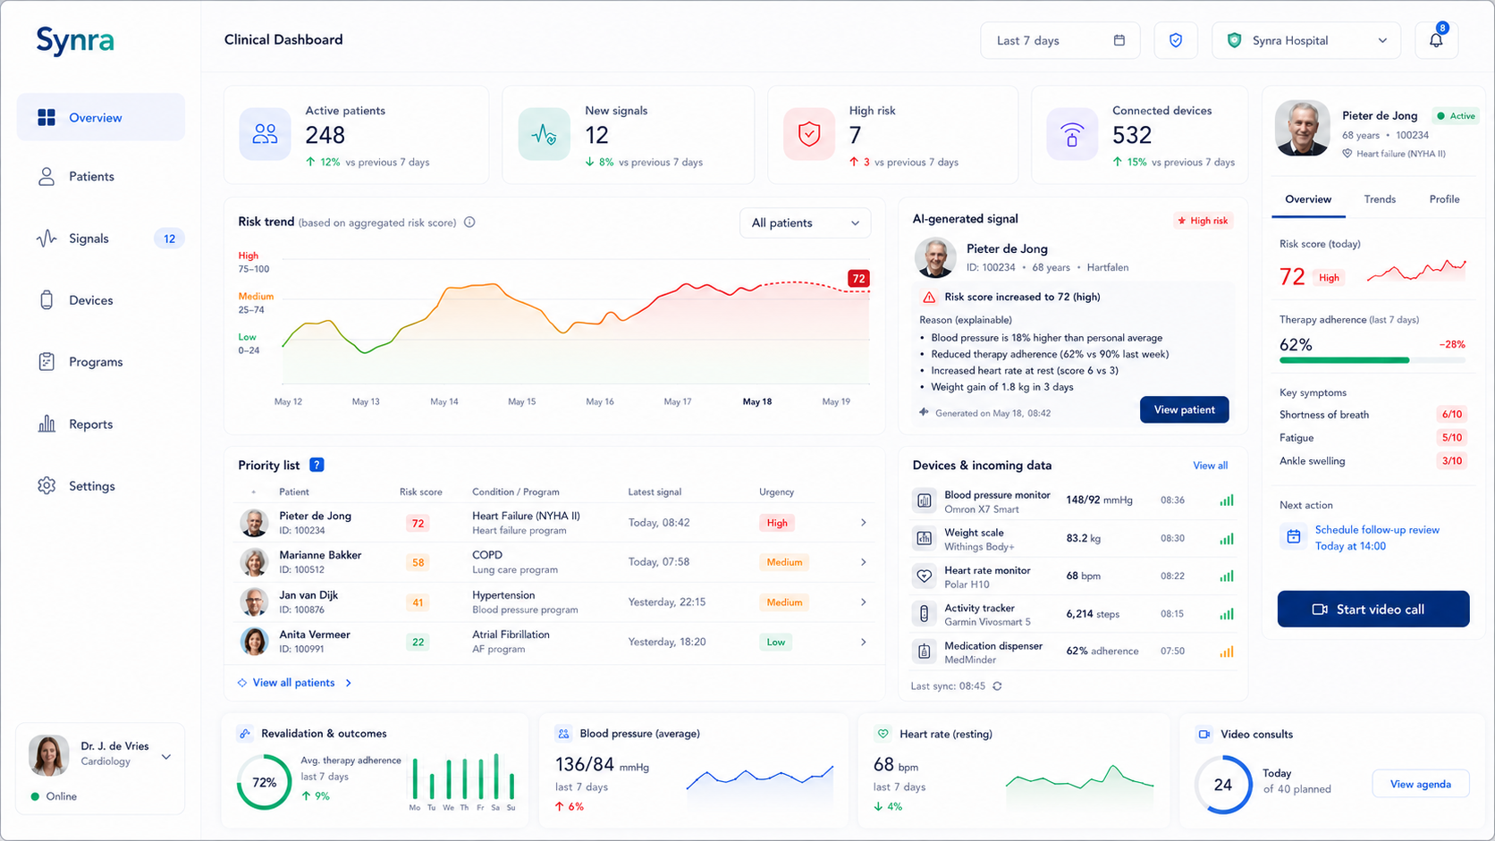Click the Reports bar chart icon

pyautogui.click(x=46, y=424)
